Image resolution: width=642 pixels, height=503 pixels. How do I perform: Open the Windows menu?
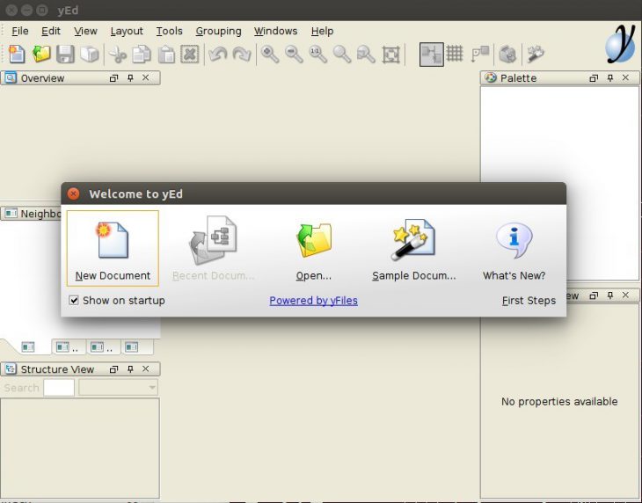(275, 31)
